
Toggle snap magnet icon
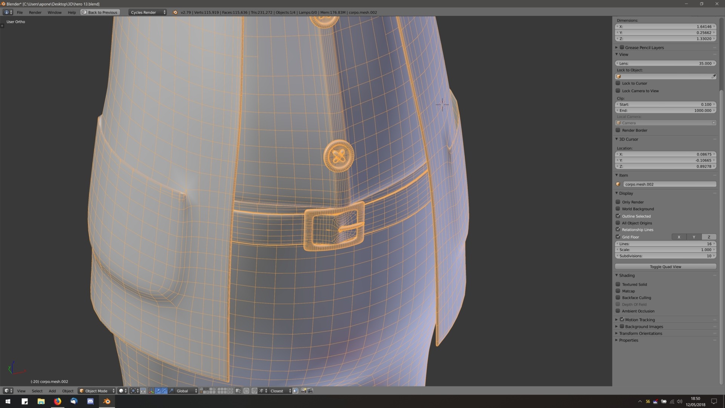[255, 391]
